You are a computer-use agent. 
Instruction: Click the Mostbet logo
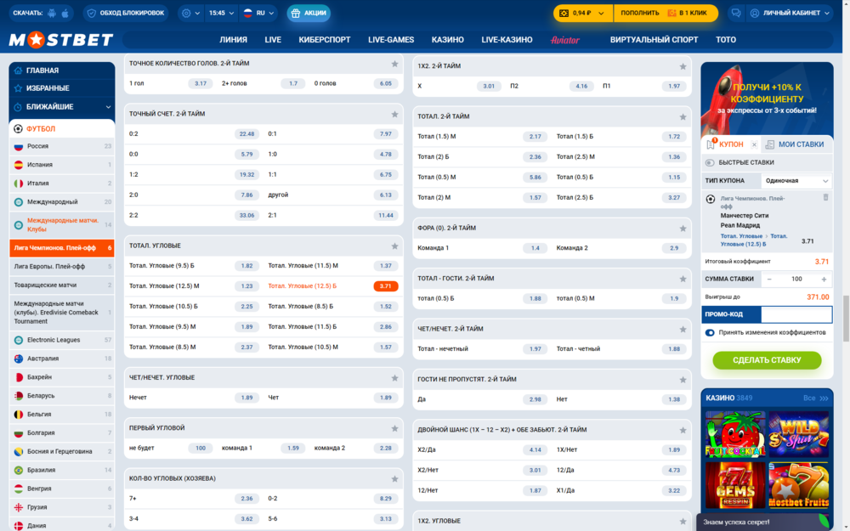[x=60, y=40]
